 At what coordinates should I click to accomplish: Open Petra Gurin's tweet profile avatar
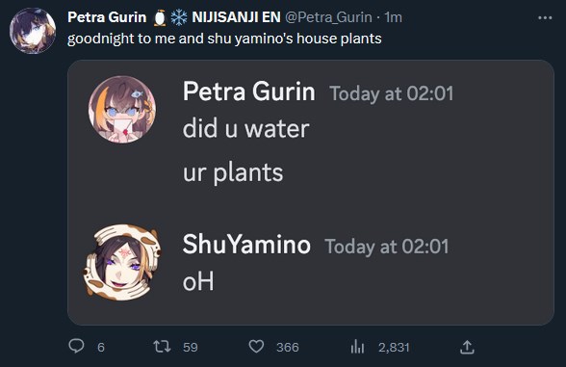click(x=33, y=31)
